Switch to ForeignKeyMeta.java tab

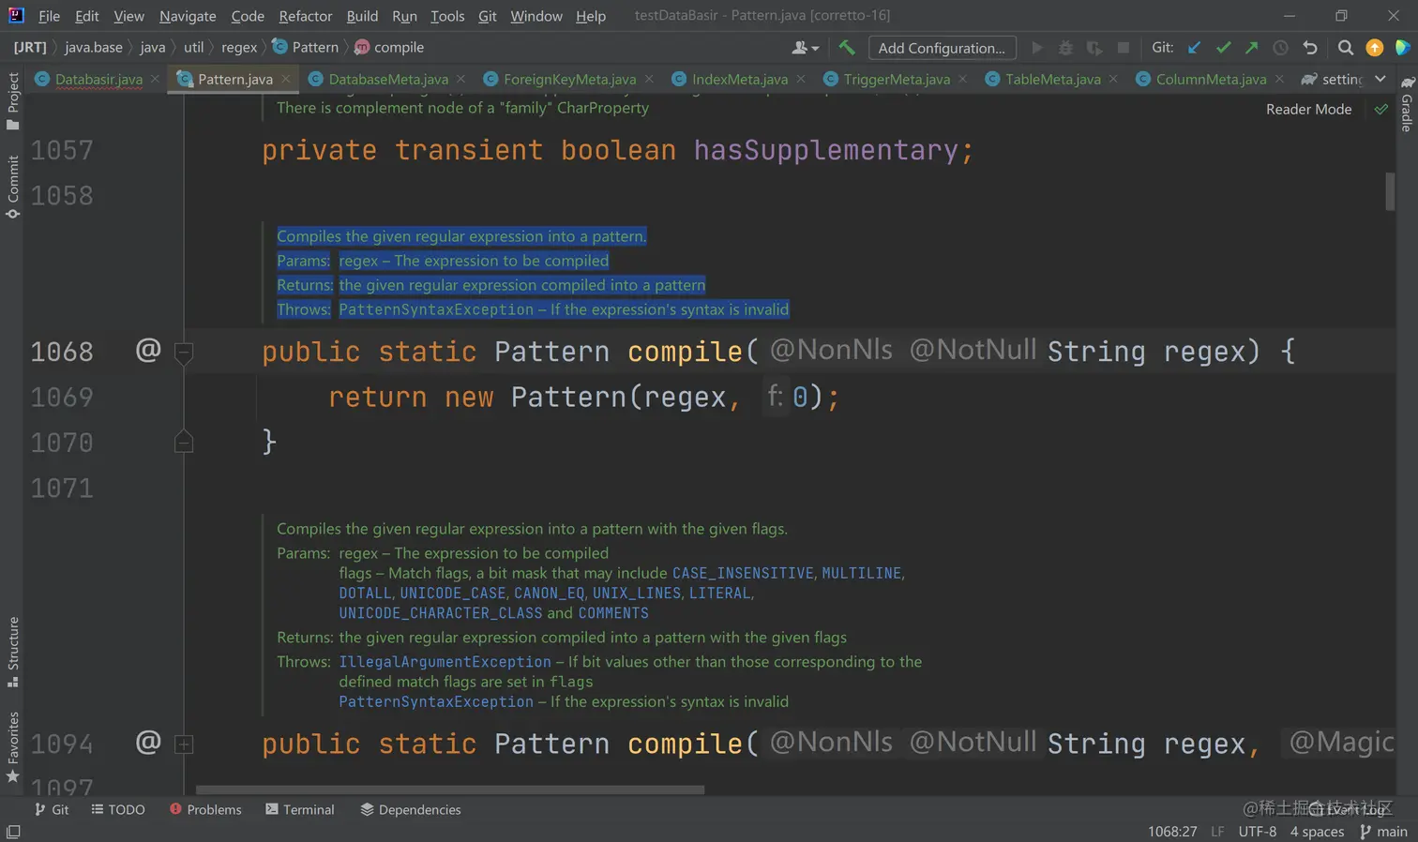tap(569, 79)
